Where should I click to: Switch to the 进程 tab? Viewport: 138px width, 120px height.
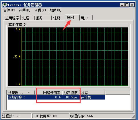(27, 18)
